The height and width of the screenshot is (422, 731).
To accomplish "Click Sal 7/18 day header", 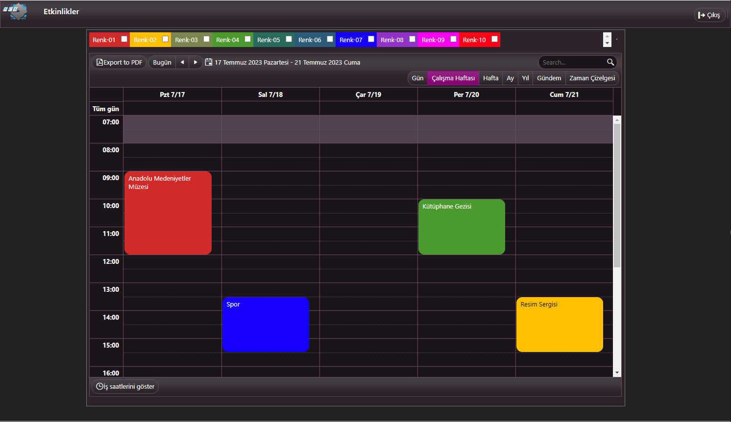I will pyautogui.click(x=270, y=94).
